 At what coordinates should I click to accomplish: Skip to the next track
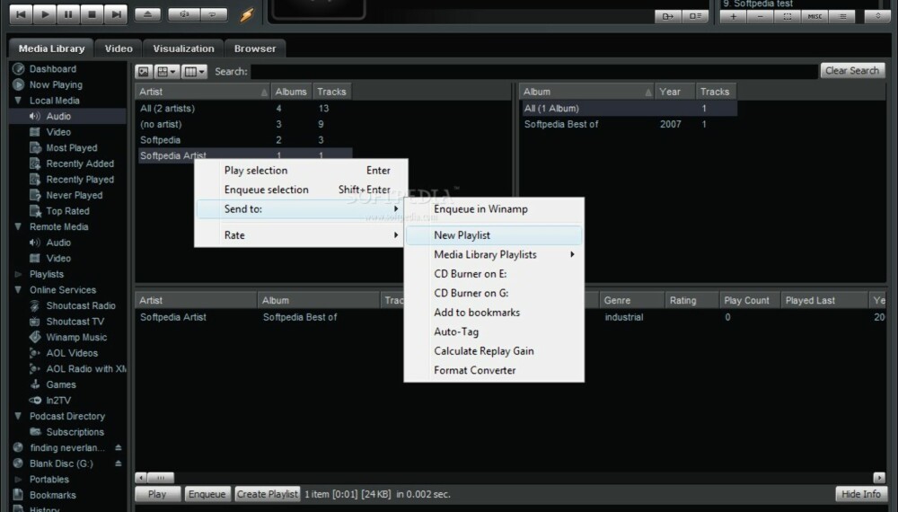tap(116, 14)
